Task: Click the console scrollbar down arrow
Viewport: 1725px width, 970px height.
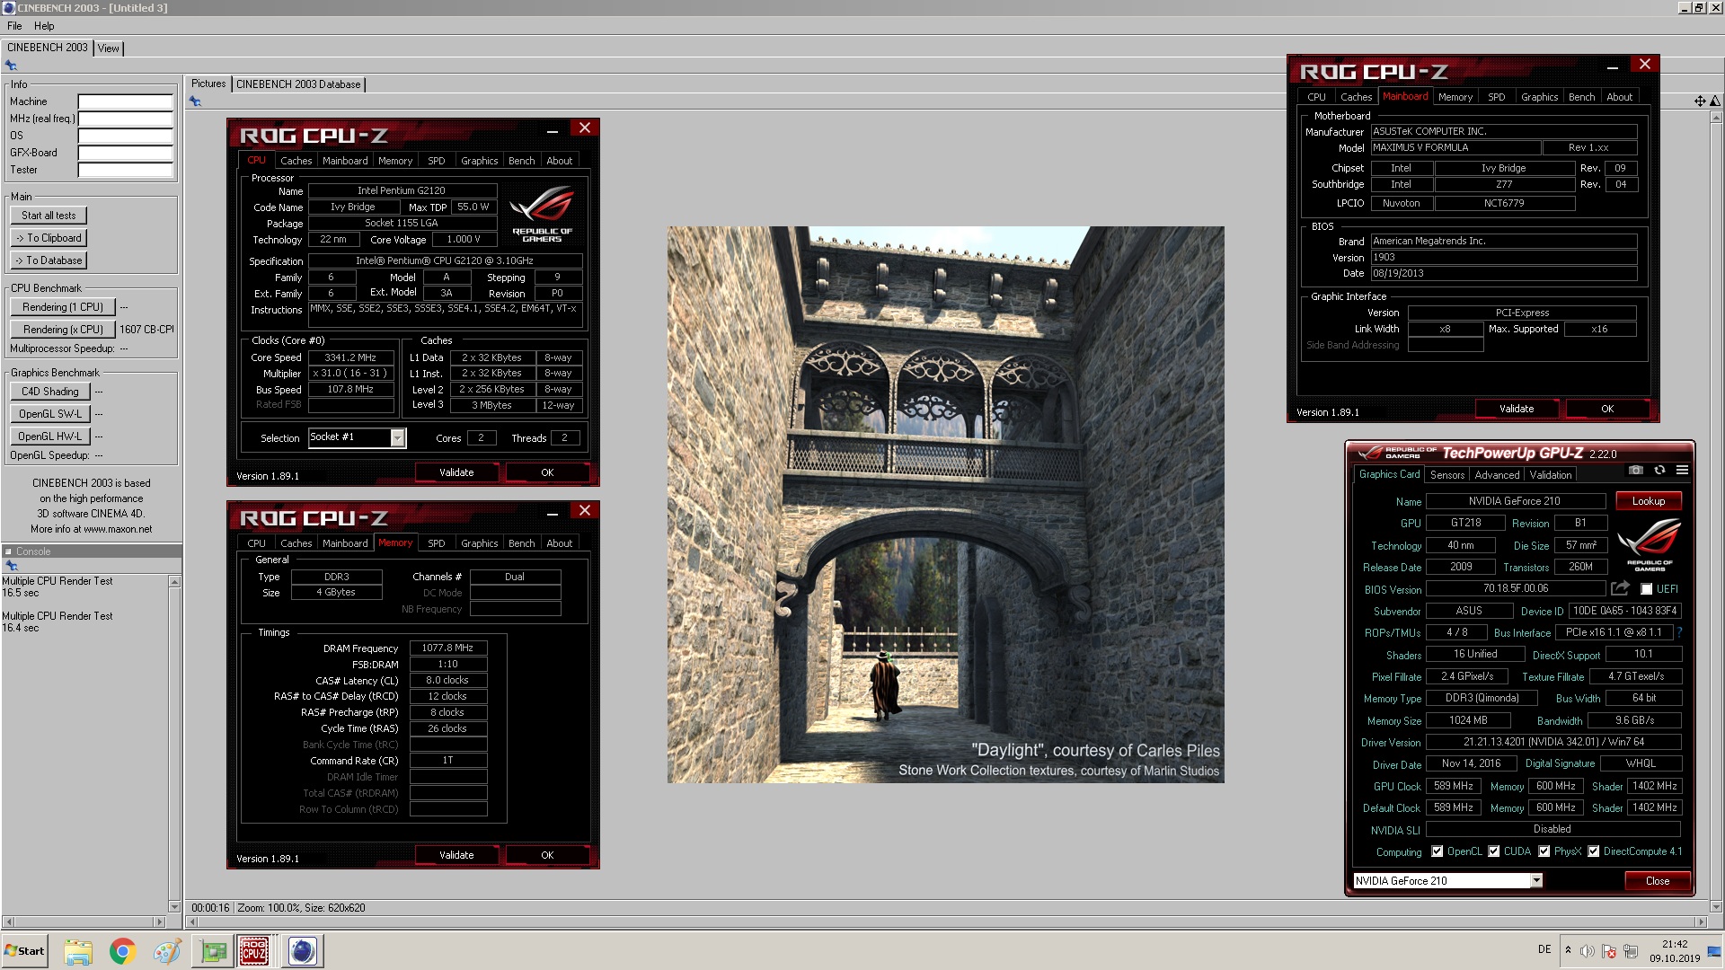Action: click(174, 906)
